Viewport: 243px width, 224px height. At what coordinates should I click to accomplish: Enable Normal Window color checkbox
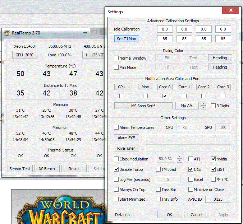click(116, 58)
